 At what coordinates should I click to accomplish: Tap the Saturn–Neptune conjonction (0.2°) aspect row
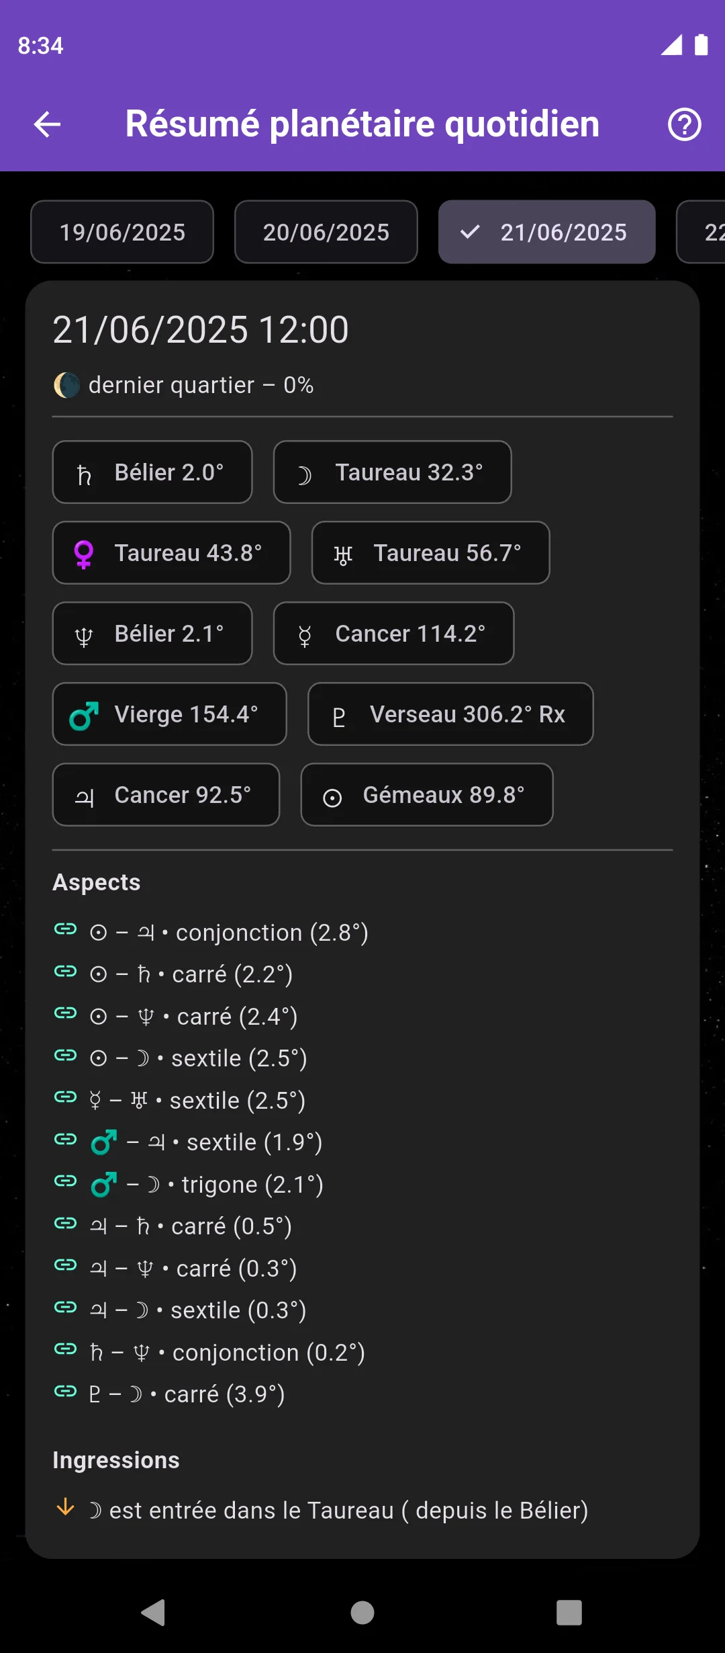[x=209, y=1353]
